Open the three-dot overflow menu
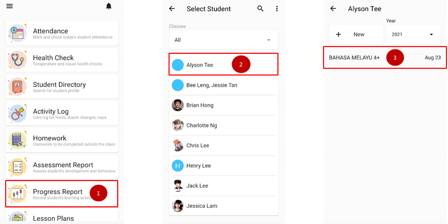 [277, 9]
